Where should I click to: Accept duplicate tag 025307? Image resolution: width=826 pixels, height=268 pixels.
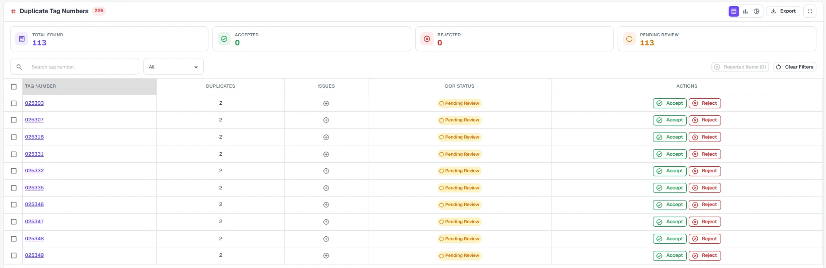tap(670, 120)
